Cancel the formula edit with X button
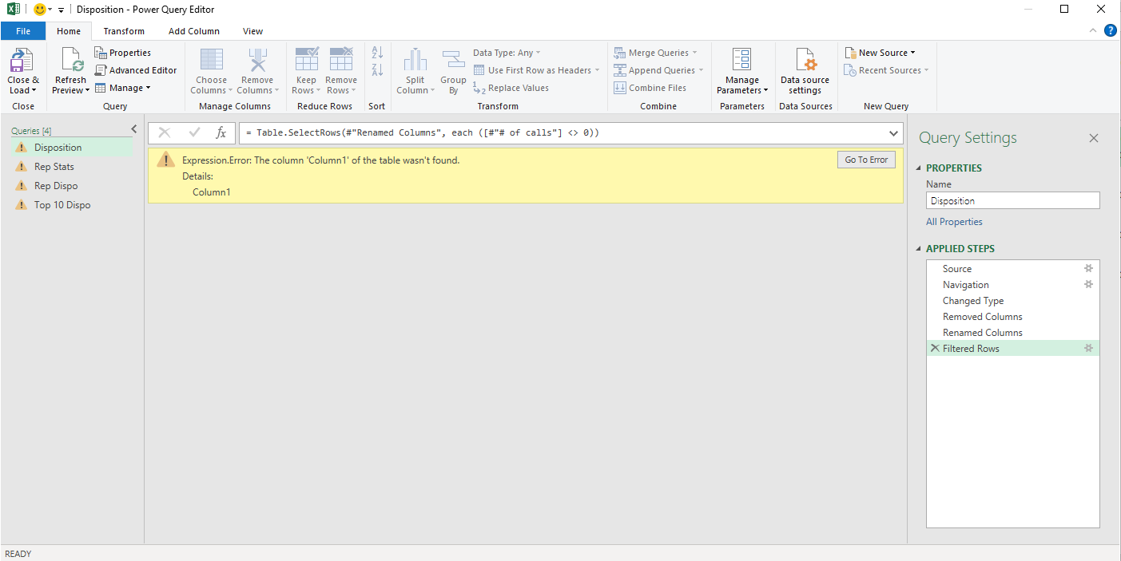 (x=165, y=132)
